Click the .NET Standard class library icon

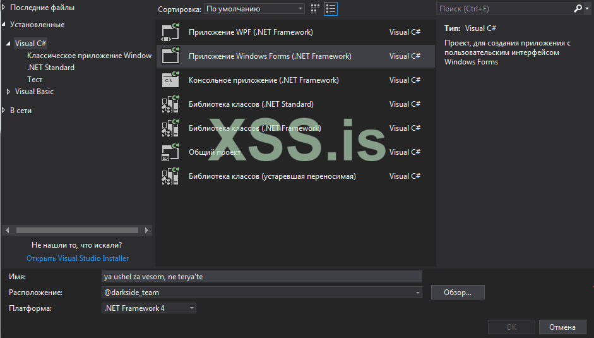[170, 104]
